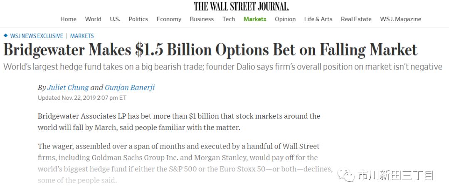Viewport: 449px width, 195px height.
Task: Open author Juliet Chung's profile link
Action: pos(68,87)
